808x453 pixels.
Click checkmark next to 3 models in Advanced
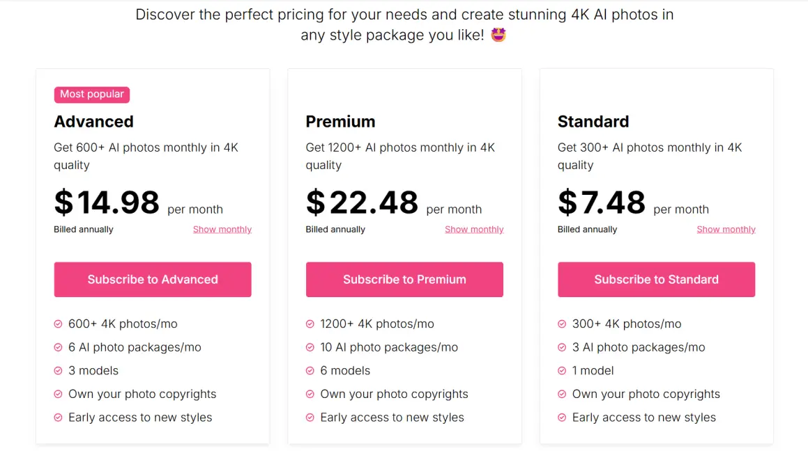pyautogui.click(x=59, y=371)
